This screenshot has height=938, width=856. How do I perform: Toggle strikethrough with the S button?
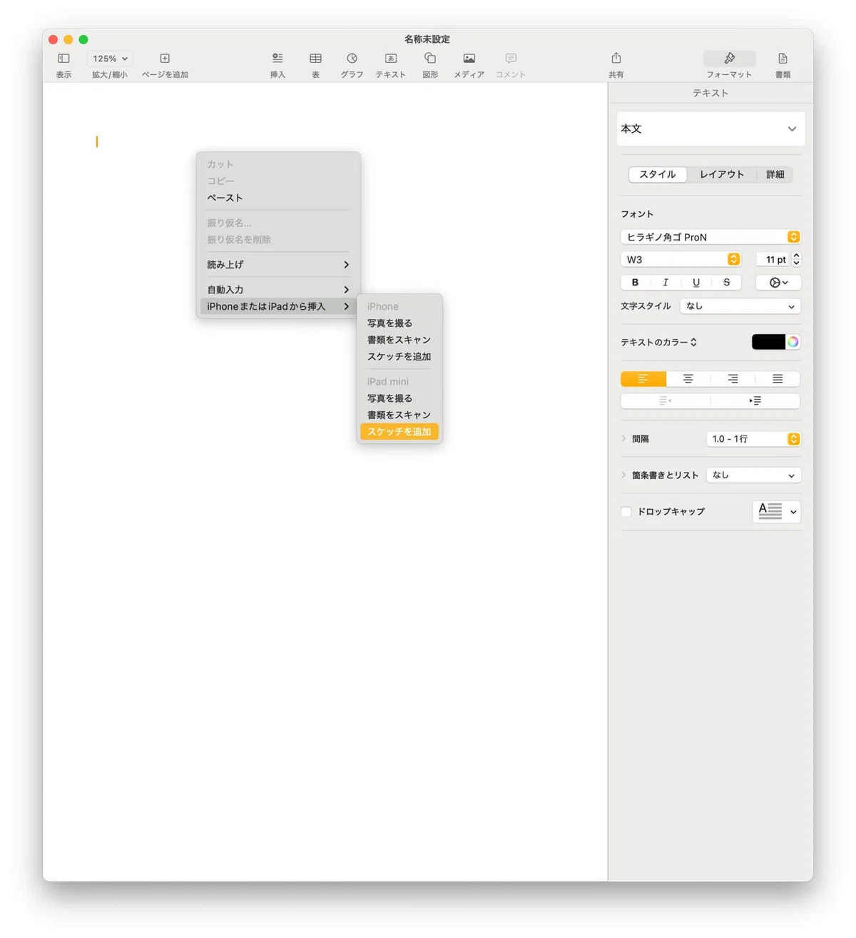coord(726,283)
